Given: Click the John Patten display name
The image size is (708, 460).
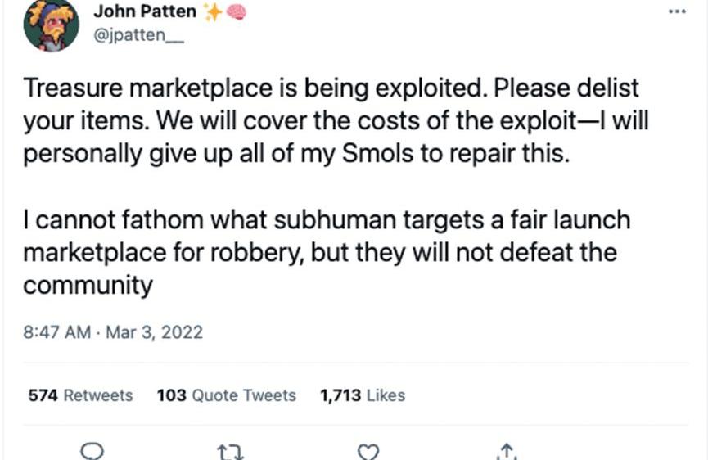Looking at the screenshot, I should [x=145, y=11].
